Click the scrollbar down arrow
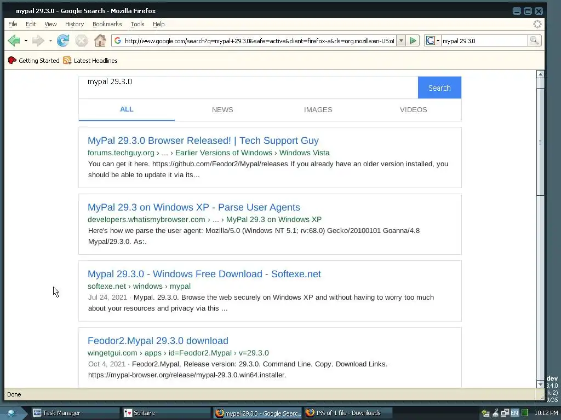561x420 pixels. coord(540,384)
